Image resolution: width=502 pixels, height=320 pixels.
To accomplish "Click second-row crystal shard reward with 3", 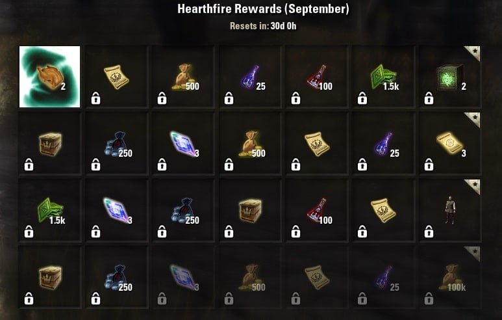I will 183,144.
